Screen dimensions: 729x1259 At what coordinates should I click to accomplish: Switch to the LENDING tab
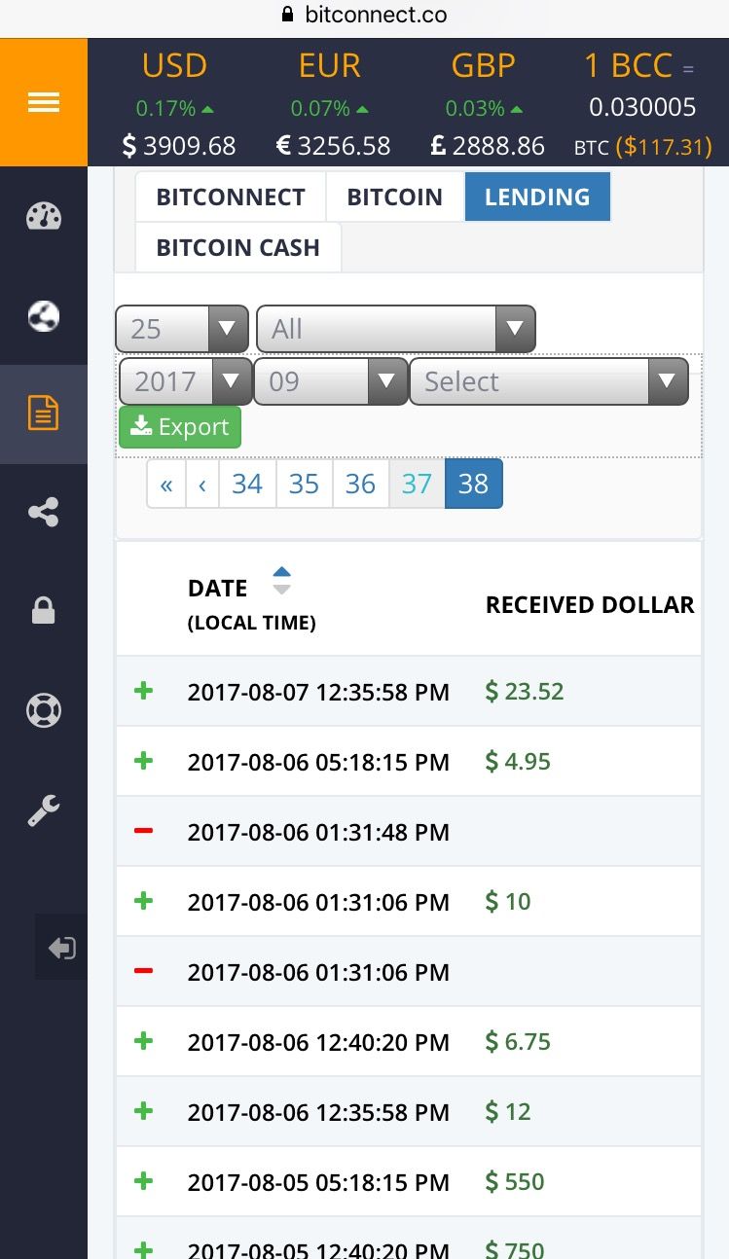(x=537, y=197)
